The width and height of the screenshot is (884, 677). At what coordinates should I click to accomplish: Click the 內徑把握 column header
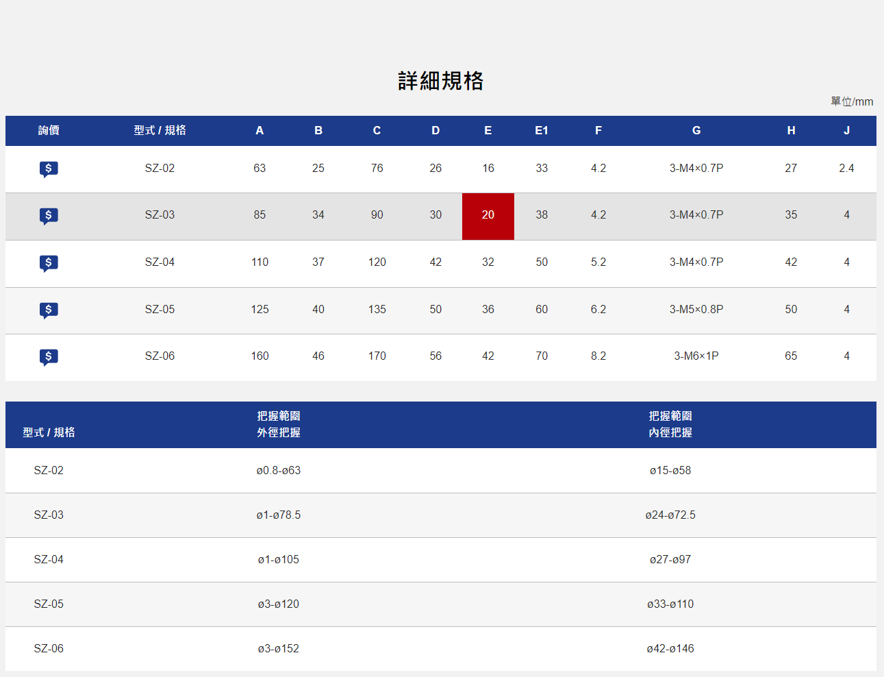click(670, 425)
